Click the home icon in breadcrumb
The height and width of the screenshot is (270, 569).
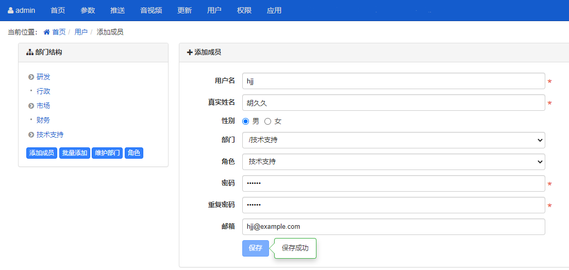(47, 32)
